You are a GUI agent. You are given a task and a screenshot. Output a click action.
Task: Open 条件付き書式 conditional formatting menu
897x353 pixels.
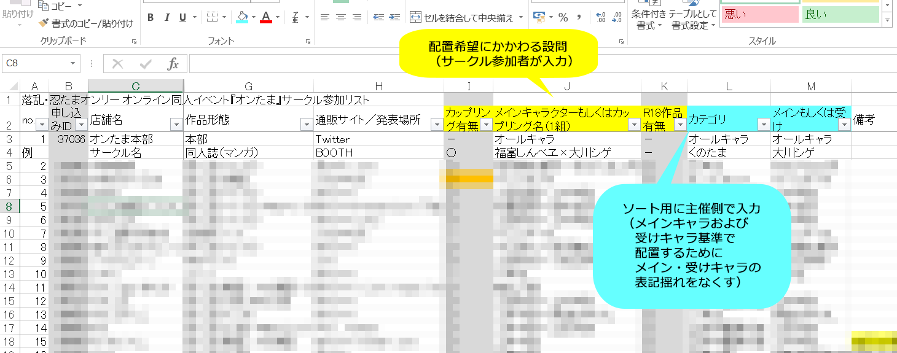coord(649,18)
